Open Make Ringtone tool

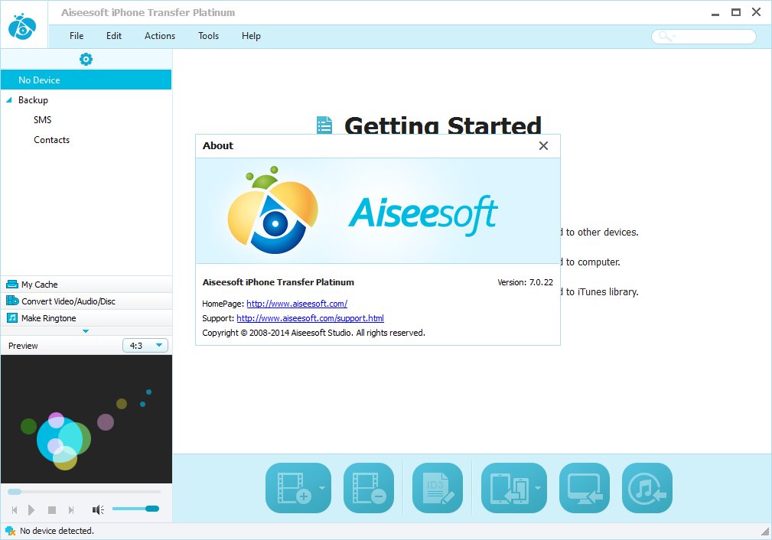click(86, 318)
